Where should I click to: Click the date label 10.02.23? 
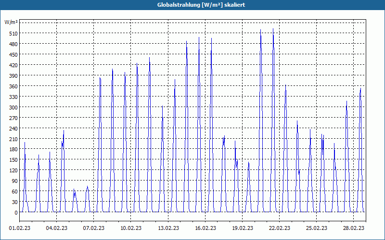click(130, 228)
